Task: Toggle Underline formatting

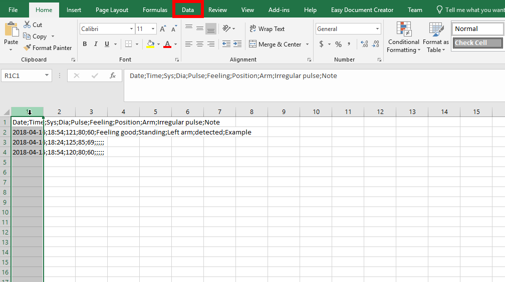Action: (107, 44)
